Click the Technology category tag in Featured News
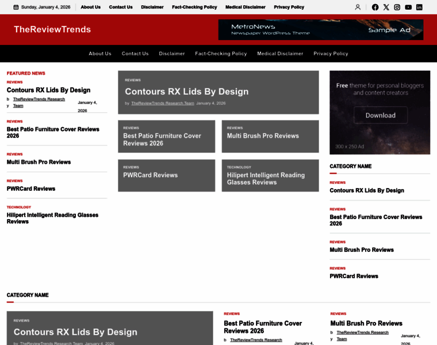The height and width of the screenshot is (345, 437). (19, 207)
